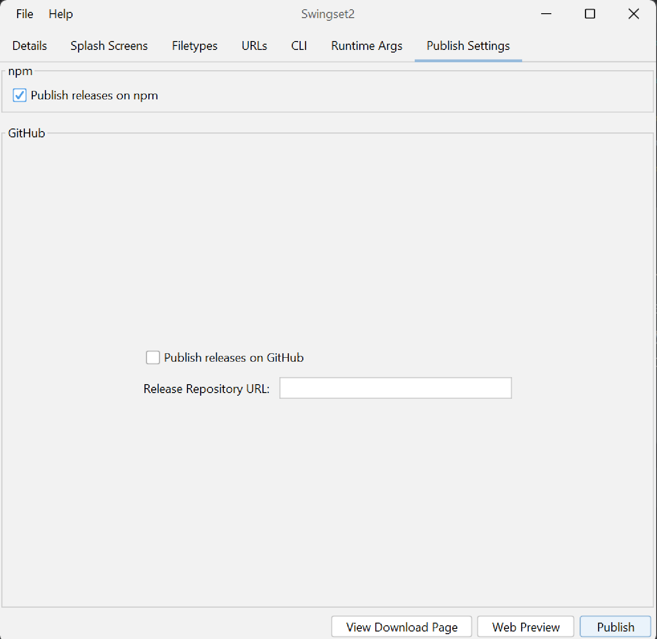This screenshot has width=657, height=639.
Task: Maximize the Swingset2 window
Action: [x=590, y=14]
